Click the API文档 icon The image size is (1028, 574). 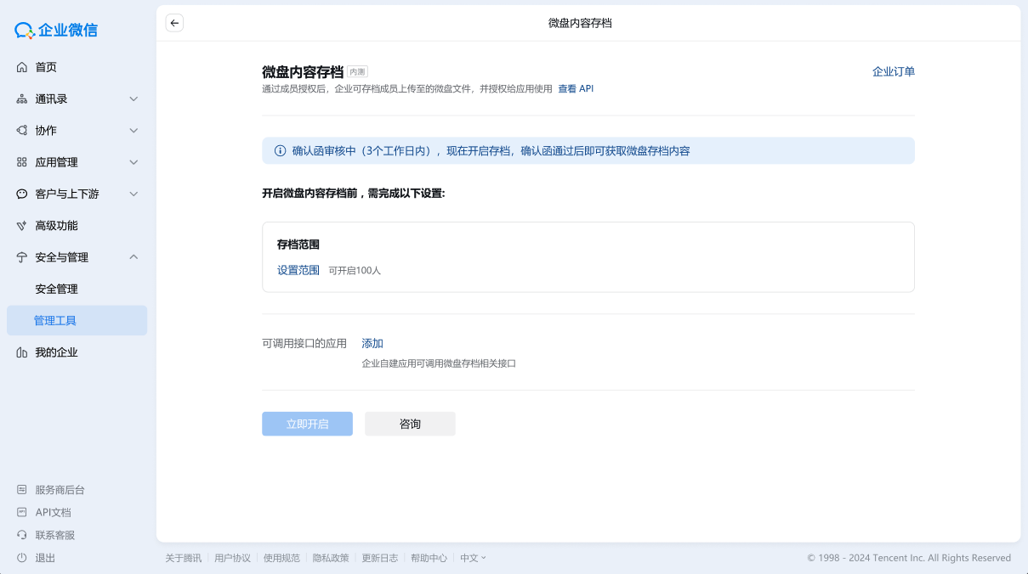[22, 512]
